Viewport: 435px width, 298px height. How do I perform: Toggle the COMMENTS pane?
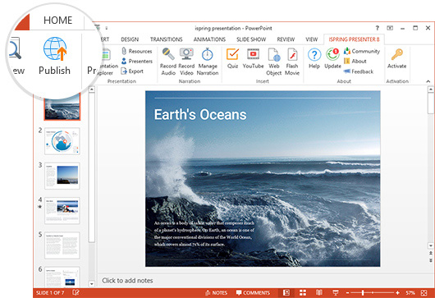pos(253,293)
